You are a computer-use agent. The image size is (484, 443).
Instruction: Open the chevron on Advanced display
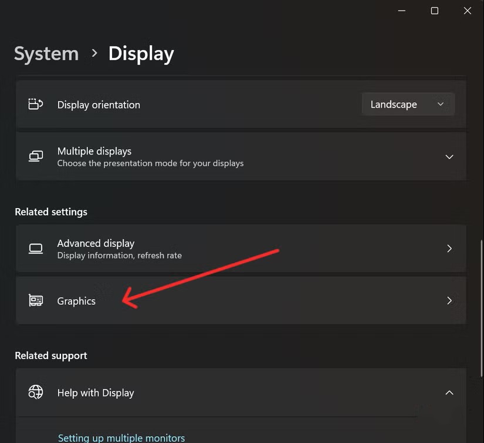pos(449,248)
